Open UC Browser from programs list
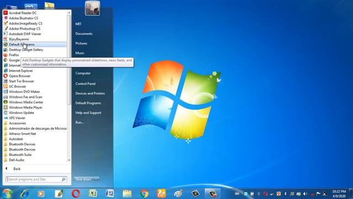Screen dimensions: 353x199 pos(35,86)
